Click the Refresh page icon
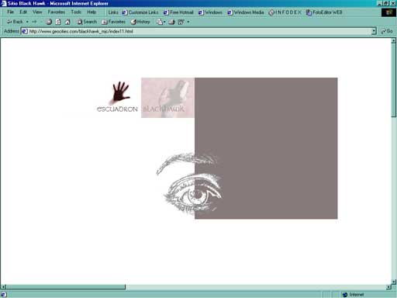 click(58, 22)
